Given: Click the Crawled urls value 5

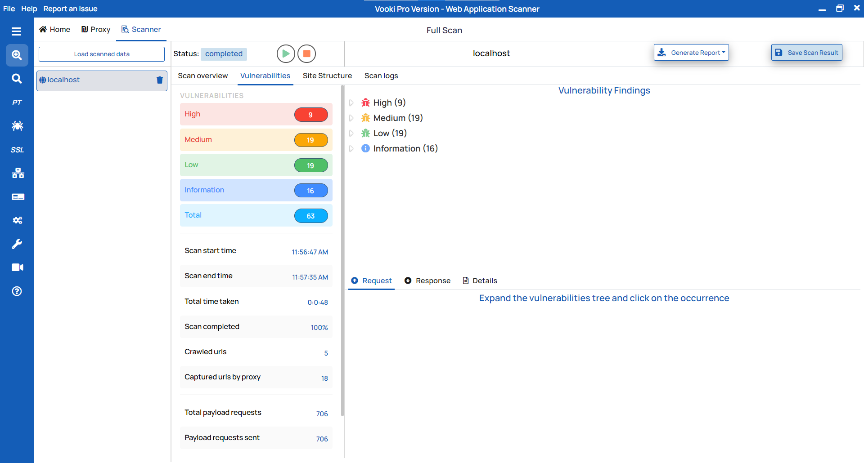Looking at the screenshot, I should [x=326, y=353].
